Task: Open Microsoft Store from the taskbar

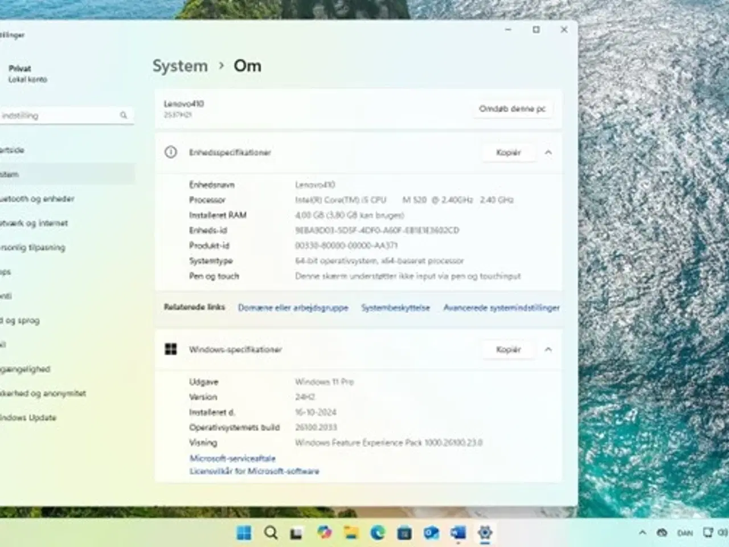Action: (404, 533)
